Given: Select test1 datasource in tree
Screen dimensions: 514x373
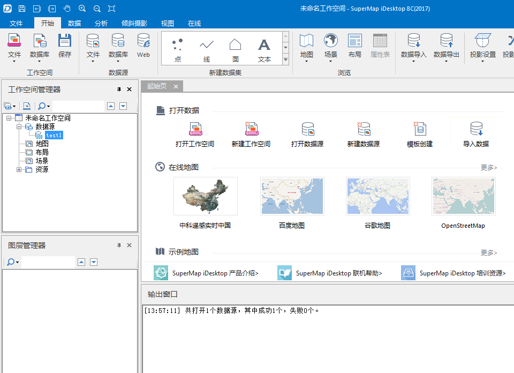Looking at the screenshot, I should pyautogui.click(x=54, y=135).
